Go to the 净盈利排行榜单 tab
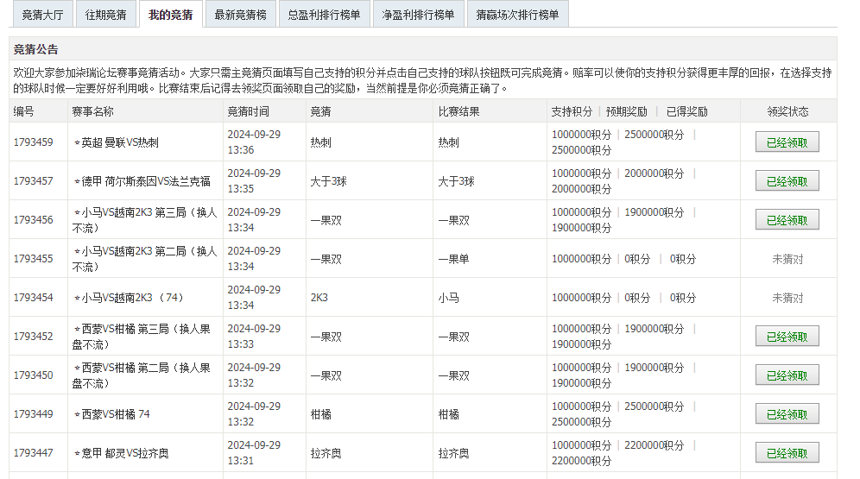Image resolution: width=860 pixels, height=479 pixels. pos(418,15)
